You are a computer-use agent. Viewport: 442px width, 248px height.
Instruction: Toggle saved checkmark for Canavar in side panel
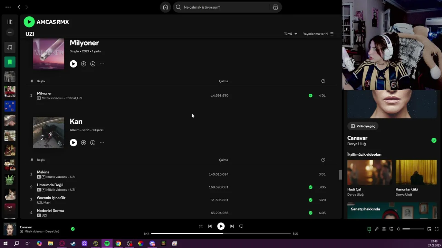(x=434, y=140)
